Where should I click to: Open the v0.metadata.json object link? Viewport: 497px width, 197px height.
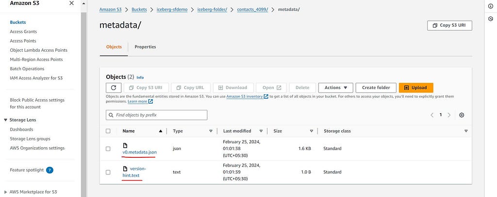coord(139,152)
